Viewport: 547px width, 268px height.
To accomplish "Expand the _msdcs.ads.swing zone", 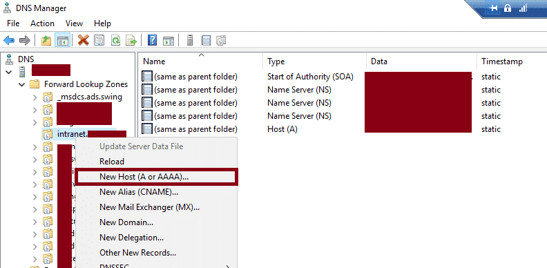I will coord(35,97).
